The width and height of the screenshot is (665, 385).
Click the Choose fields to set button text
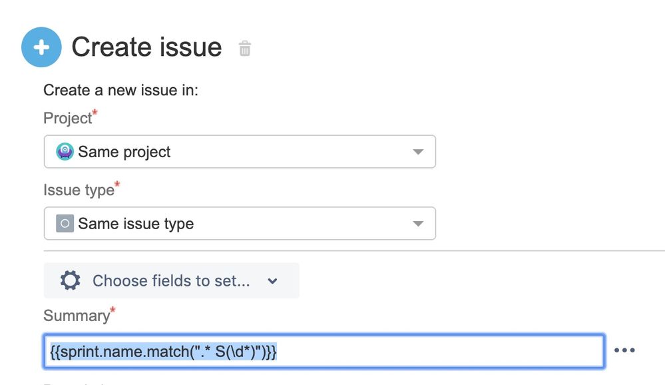pos(171,281)
